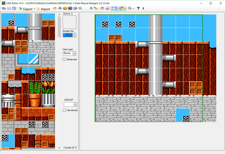The width and height of the screenshot is (226, 154).
Task: Tick the Use structs checkbox
Action: point(64,110)
